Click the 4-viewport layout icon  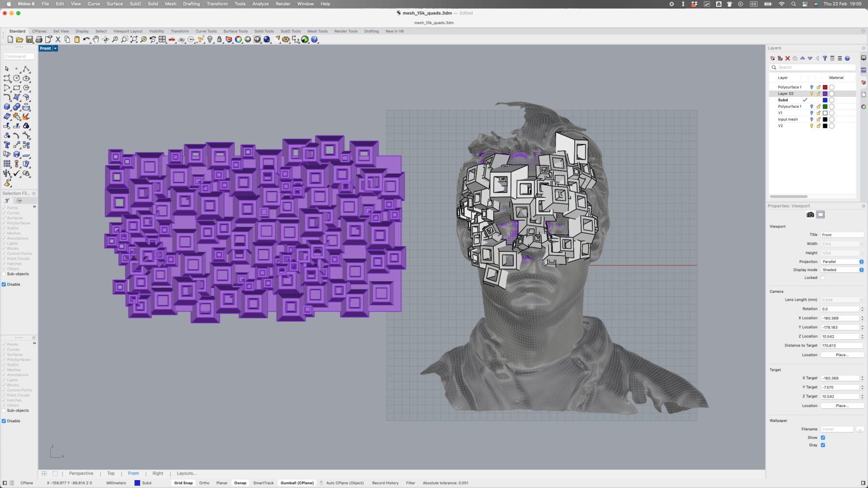pos(163,40)
